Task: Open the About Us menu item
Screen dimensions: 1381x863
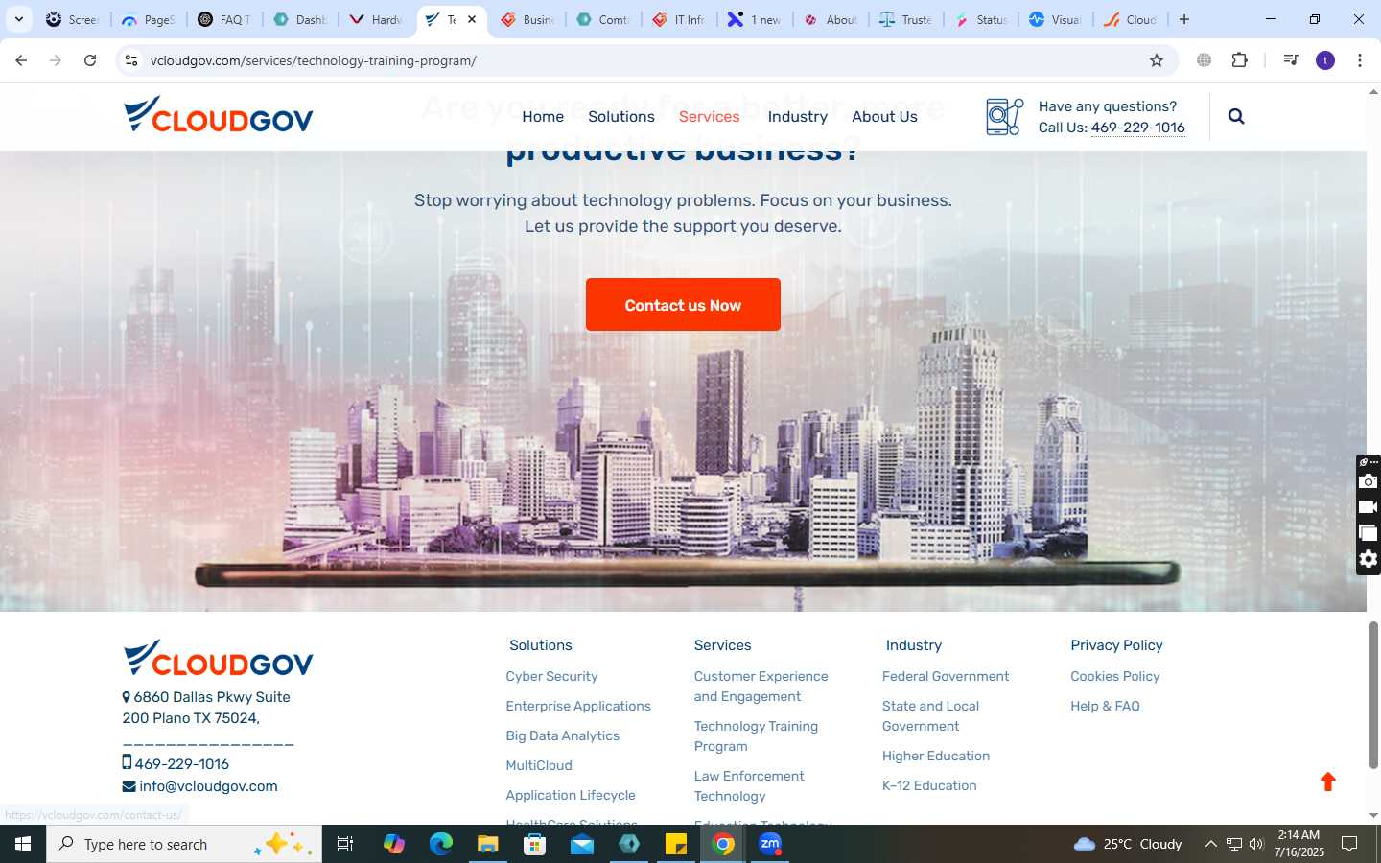Action: click(x=884, y=116)
